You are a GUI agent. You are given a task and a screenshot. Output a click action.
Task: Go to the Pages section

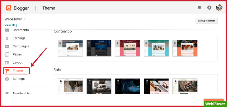pyautogui.click(x=17, y=55)
